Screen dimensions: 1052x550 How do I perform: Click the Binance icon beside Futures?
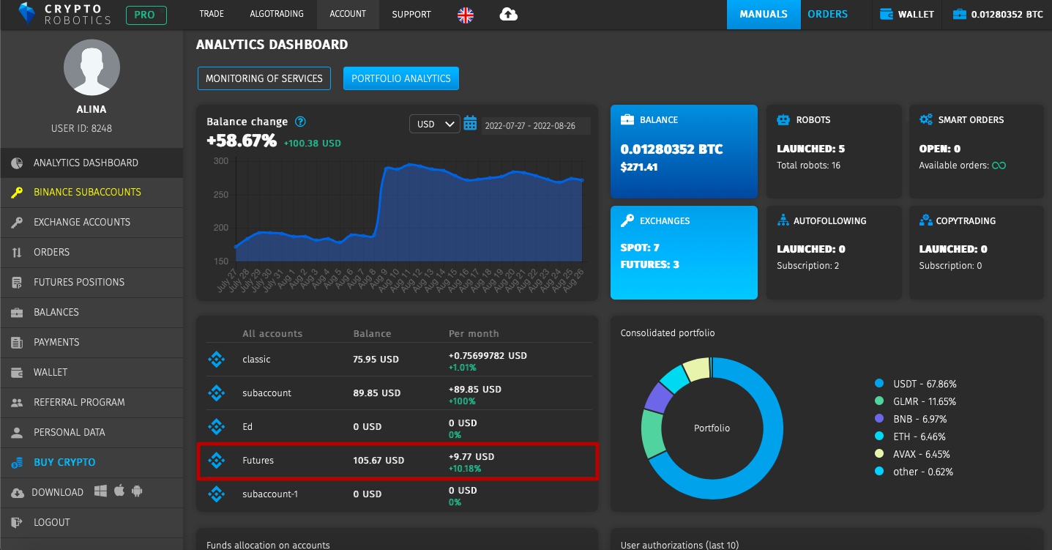(x=217, y=461)
